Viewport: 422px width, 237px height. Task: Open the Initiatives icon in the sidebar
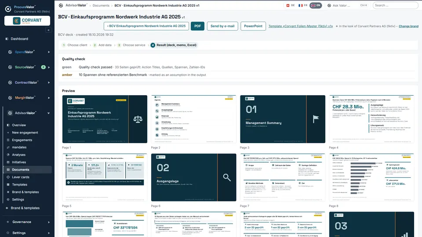8,162
